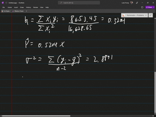Viewport: 156px width, 117px height.
Task: Click the OneNote app icon
Action: point(3,3)
